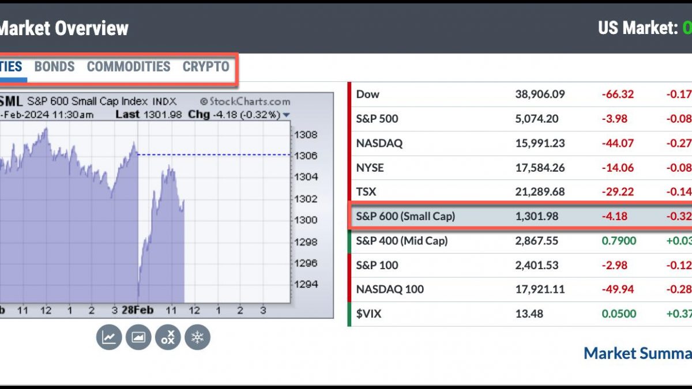
Task: Select the NASDAQ index name
Action: pyautogui.click(x=378, y=143)
